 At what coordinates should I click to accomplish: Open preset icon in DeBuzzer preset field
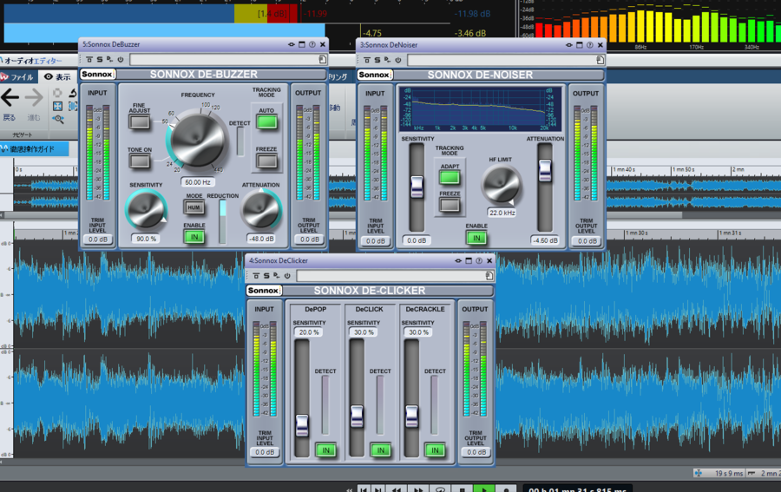(x=322, y=60)
